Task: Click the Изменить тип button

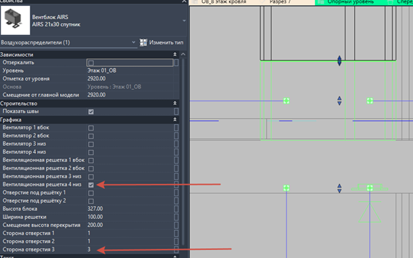Action: click(x=161, y=42)
